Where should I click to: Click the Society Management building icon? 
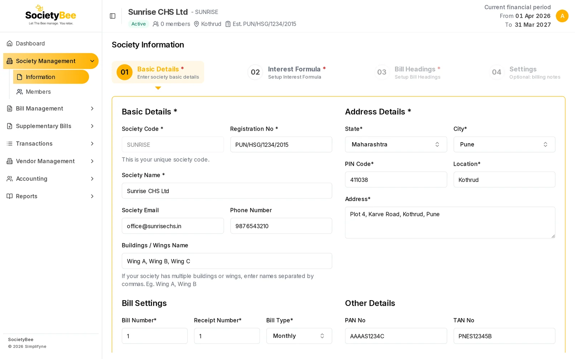click(10, 61)
